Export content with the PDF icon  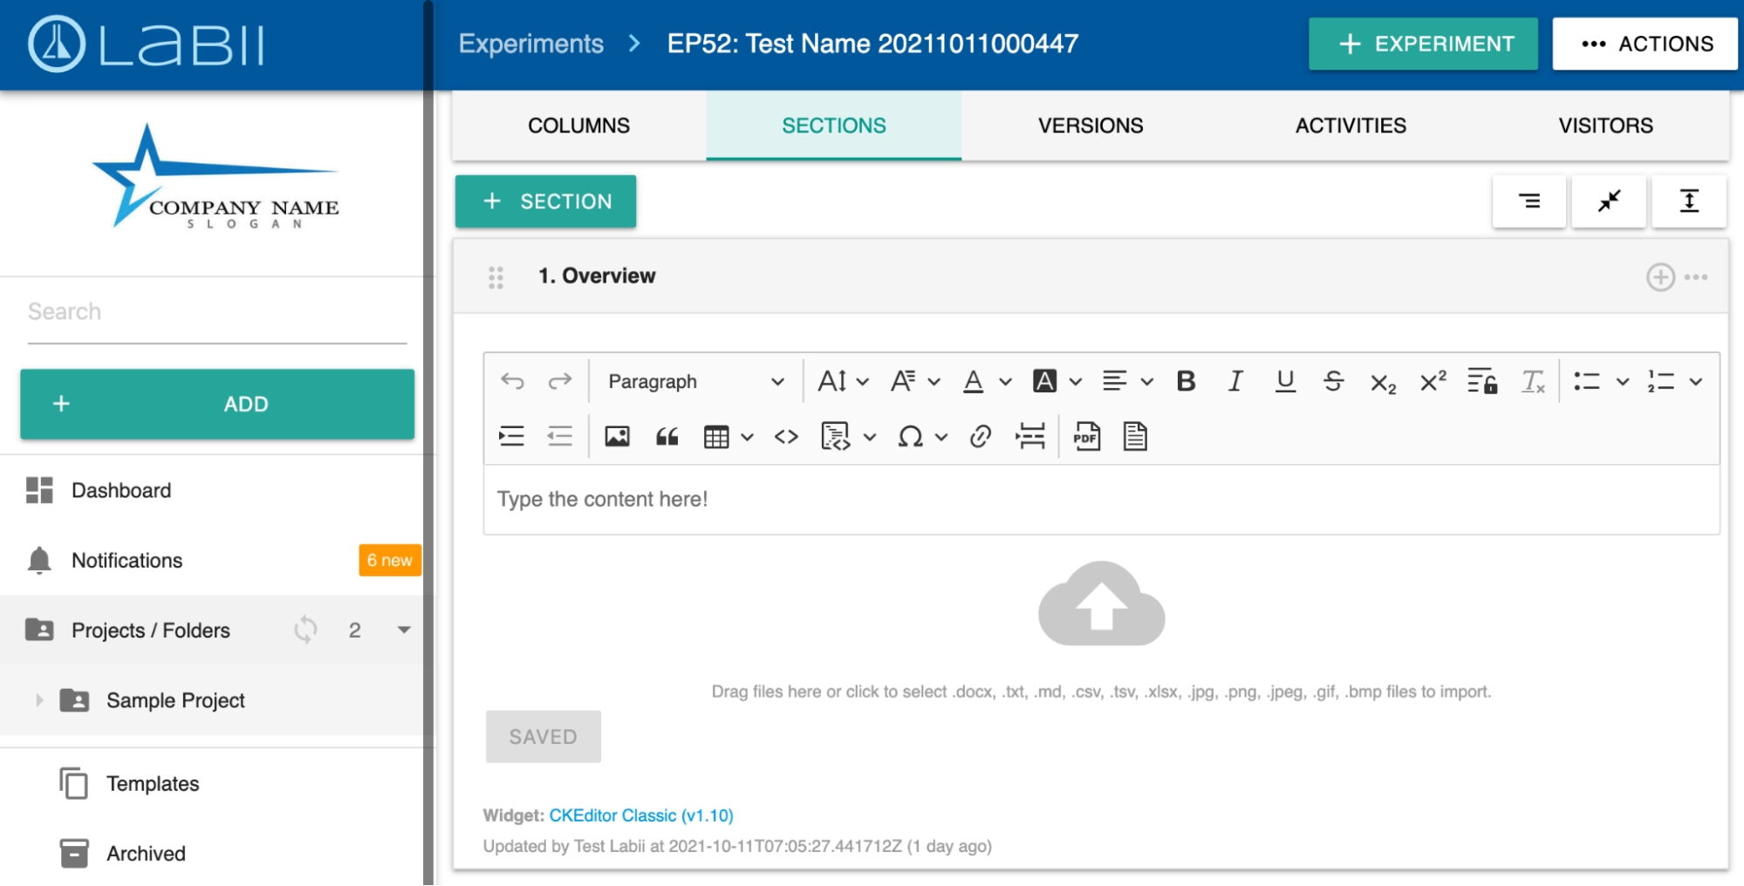tap(1086, 436)
